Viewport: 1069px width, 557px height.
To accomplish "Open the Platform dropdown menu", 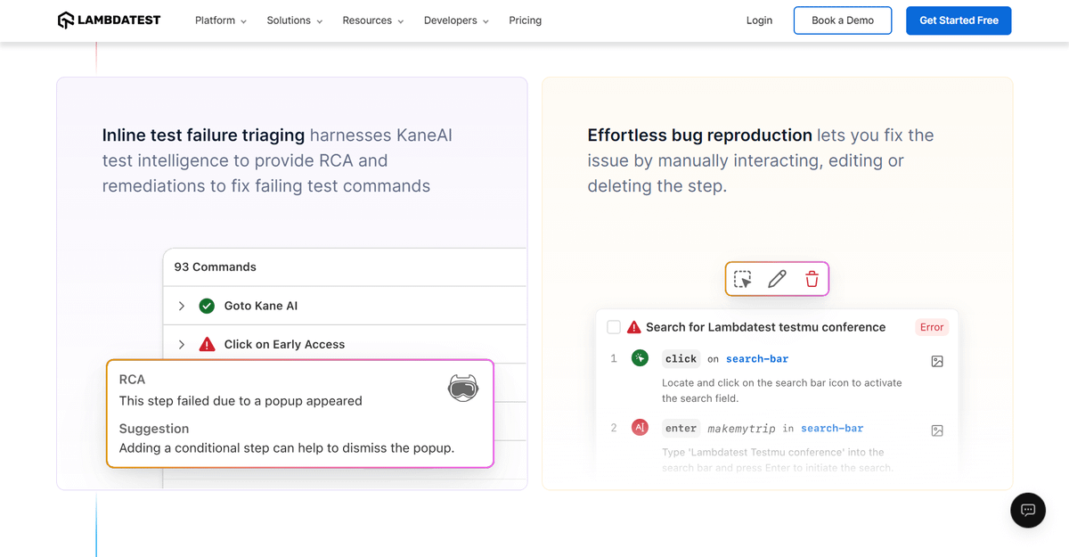I will pos(221,20).
